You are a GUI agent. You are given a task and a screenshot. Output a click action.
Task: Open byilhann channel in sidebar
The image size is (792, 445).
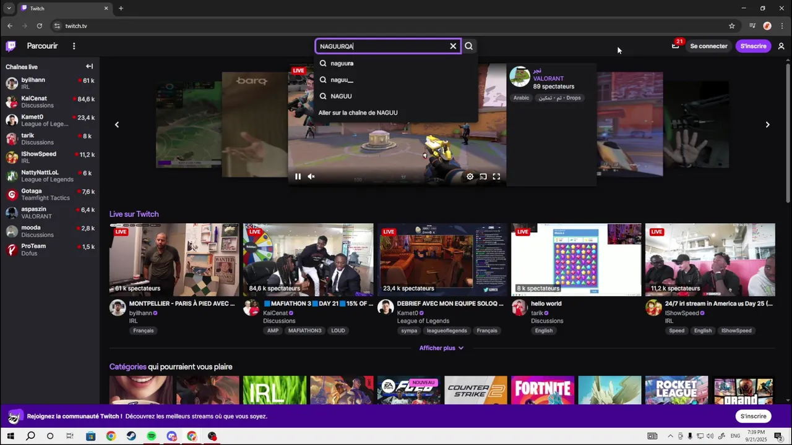[x=50, y=83]
